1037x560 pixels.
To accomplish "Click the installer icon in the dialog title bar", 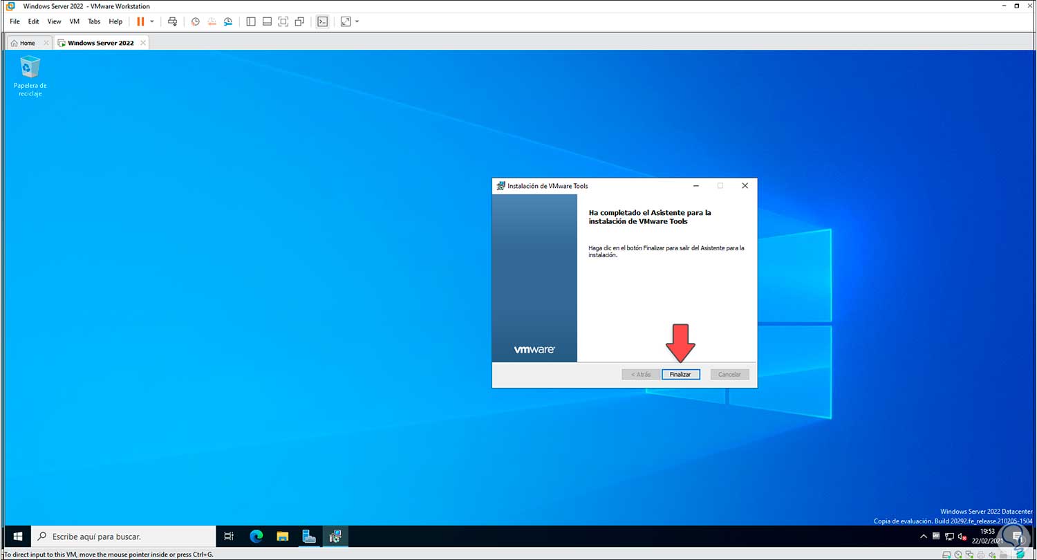I will point(501,186).
